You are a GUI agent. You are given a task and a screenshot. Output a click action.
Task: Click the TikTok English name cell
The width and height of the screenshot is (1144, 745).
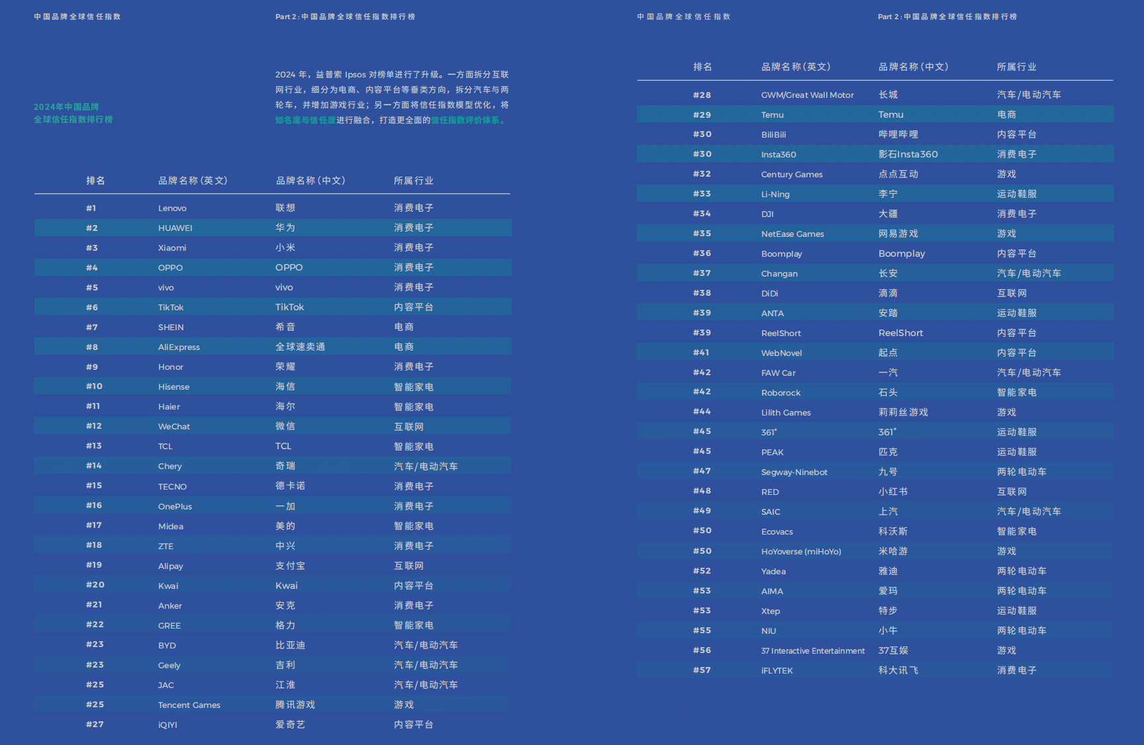click(171, 308)
